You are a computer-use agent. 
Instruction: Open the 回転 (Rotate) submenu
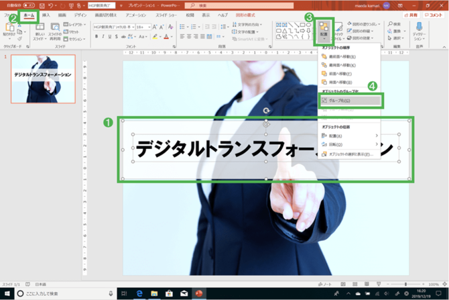[x=349, y=144]
